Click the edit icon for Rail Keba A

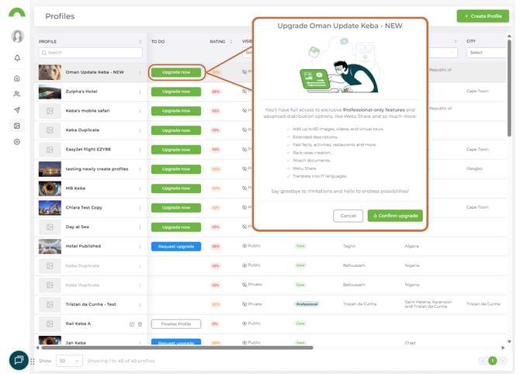point(132,324)
